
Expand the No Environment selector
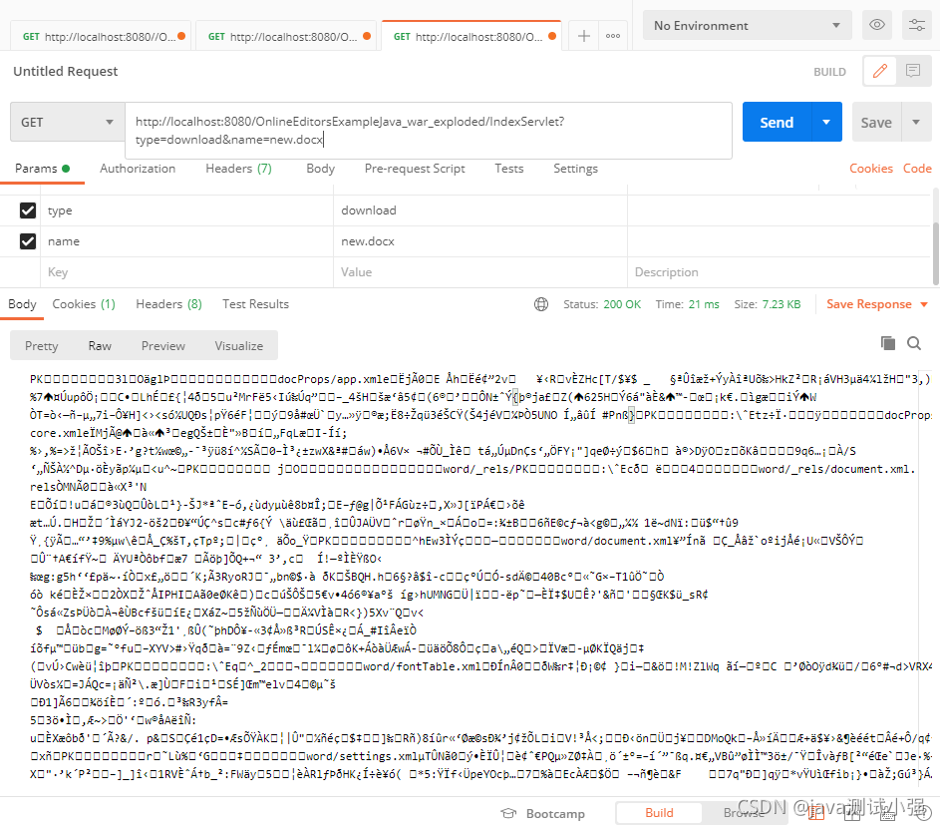tap(747, 25)
